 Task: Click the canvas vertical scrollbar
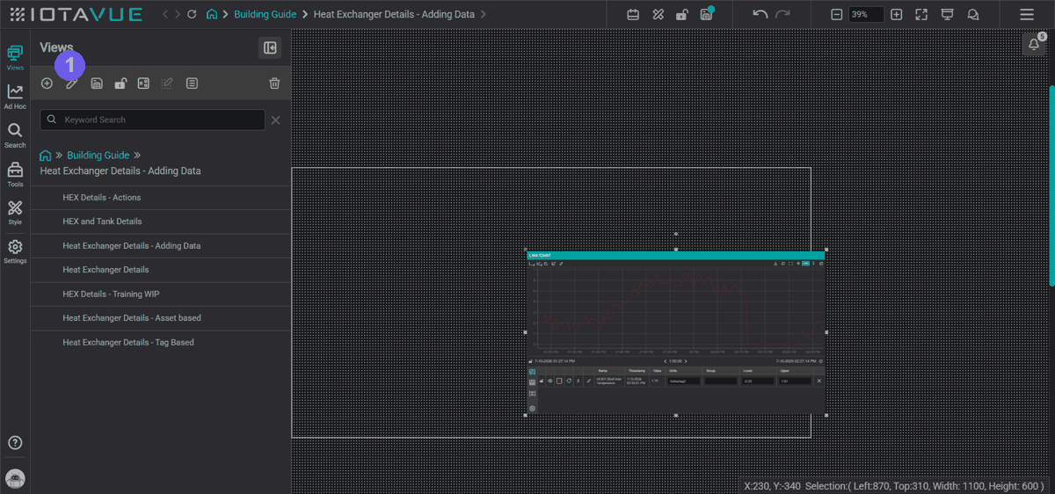coord(1051,185)
